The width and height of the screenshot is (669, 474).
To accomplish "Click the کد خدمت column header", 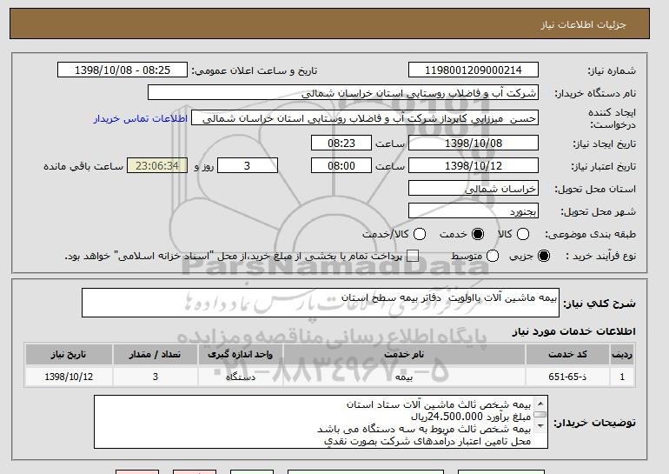I will pyautogui.click(x=567, y=355).
